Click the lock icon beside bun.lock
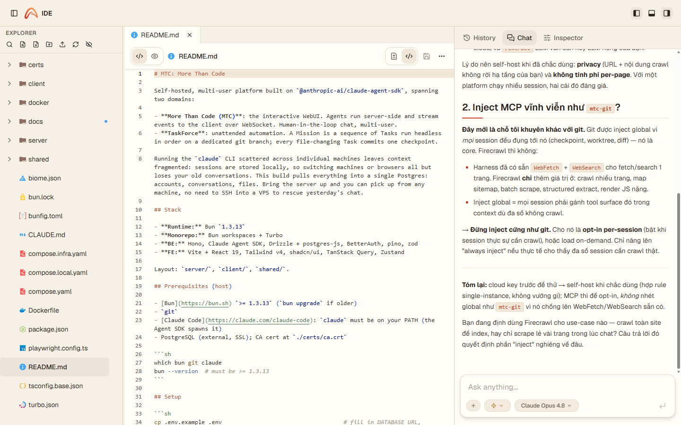The width and height of the screenshot is (681, 425). (x=23, y=197)
